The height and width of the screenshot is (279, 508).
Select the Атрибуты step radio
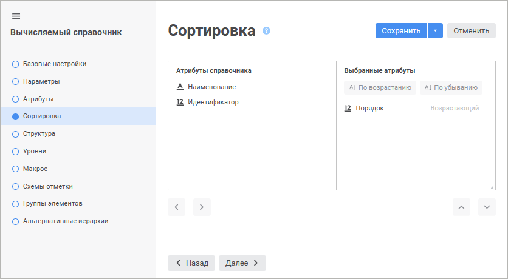tap(16, 99)
